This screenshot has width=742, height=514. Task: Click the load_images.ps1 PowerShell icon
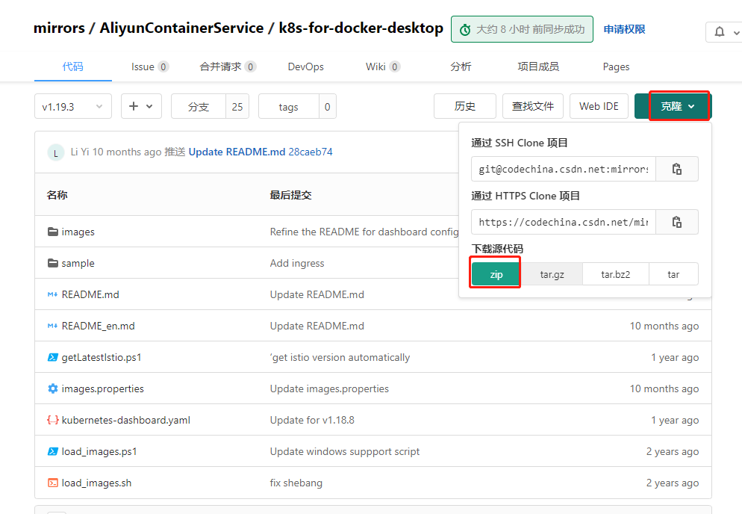(x=53, y=451)
